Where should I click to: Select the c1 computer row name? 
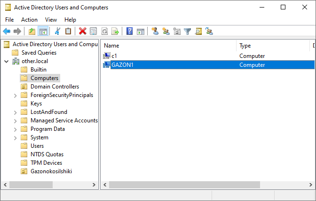[114, 56]
